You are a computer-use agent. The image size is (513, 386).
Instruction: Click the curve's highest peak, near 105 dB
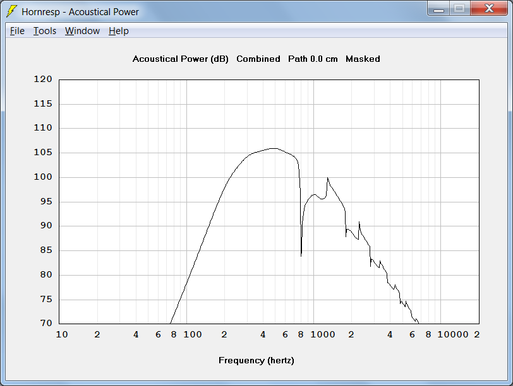click(274, 148)
